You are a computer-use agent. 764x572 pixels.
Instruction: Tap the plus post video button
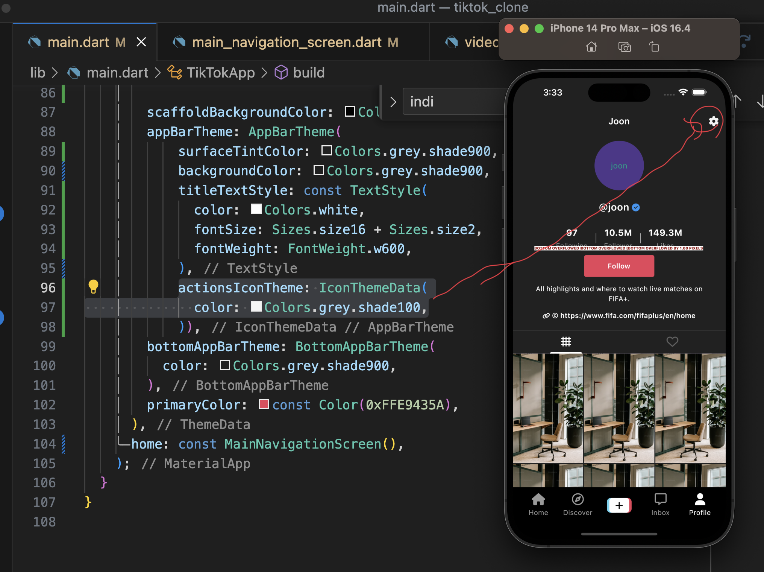619,505
